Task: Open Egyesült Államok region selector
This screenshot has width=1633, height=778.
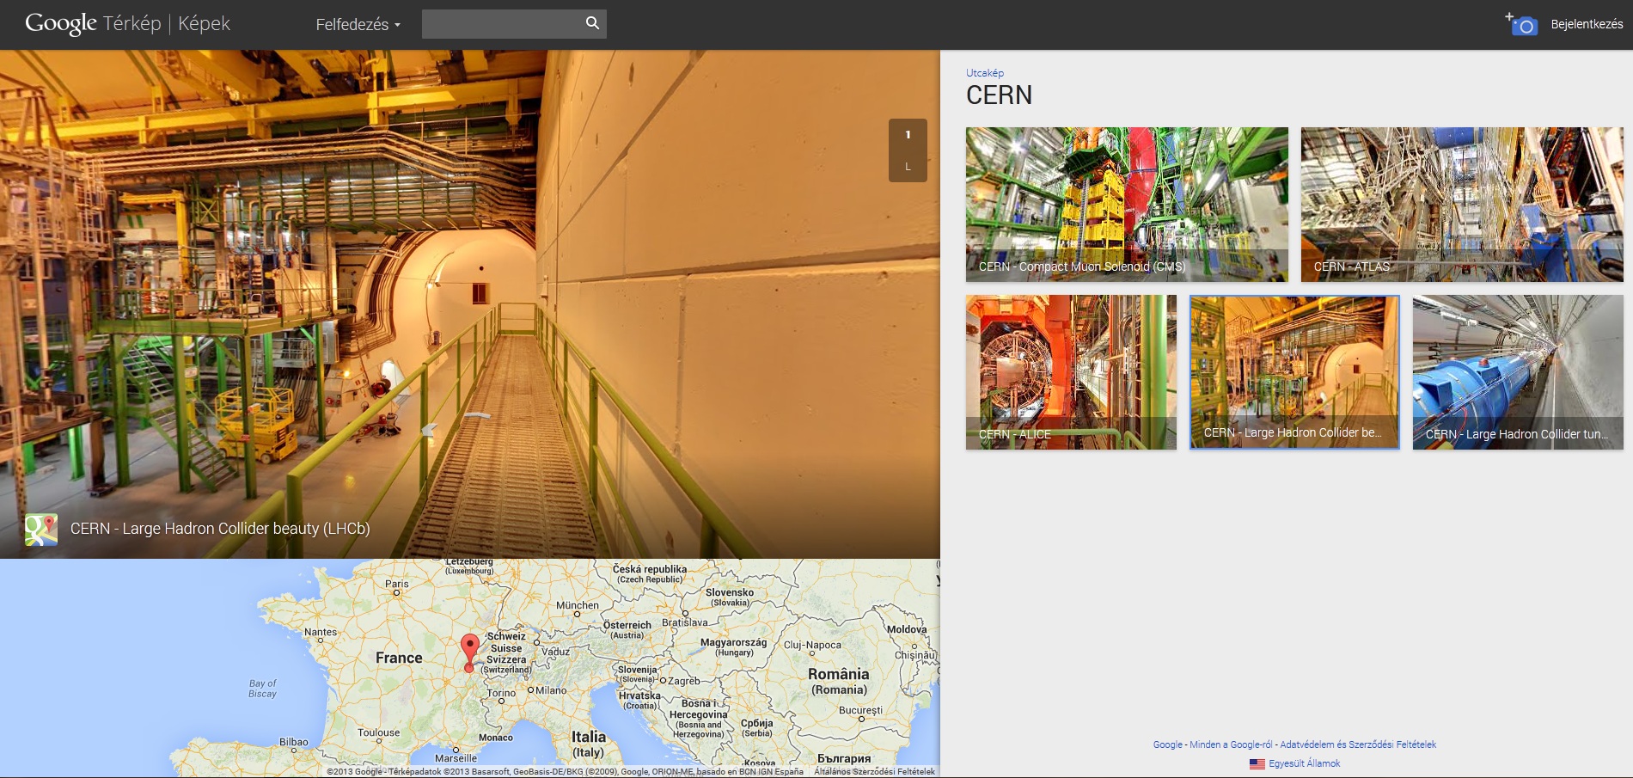Action: pos(1304,763)
